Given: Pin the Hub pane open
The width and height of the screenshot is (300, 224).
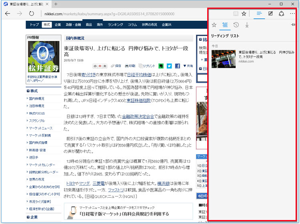Looking at the screenshot, I should point(293,25).
